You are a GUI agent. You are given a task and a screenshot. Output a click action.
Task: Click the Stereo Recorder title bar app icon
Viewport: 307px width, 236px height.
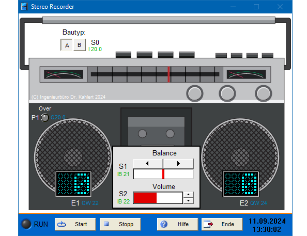tap(24, 7)
